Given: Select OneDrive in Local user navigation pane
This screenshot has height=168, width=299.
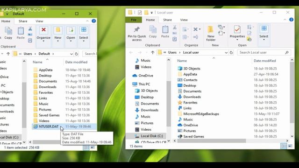Looking at the screenshot, I should pos(146,76).
